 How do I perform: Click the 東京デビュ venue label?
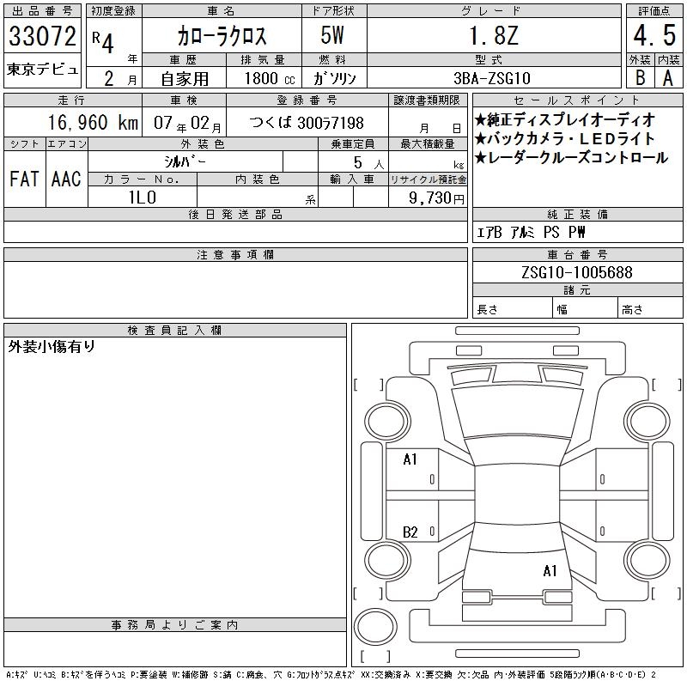pyautogui.click(x=42, y=70)
